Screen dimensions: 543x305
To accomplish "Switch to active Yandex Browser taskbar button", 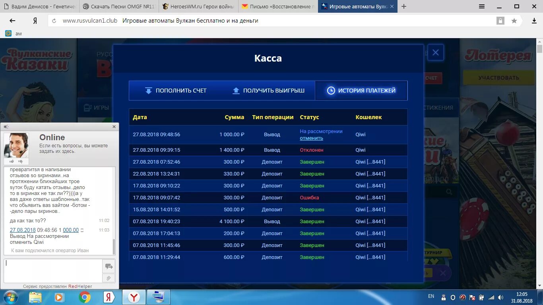I will point(134,297).
